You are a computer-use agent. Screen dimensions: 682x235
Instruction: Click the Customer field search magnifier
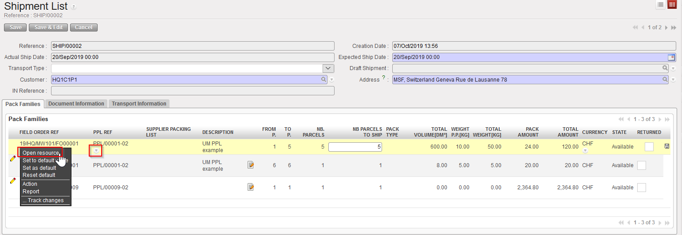[x=324, y=80]
